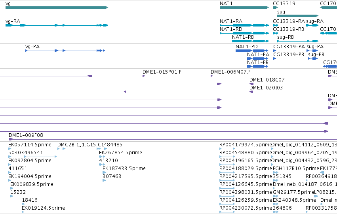Viewport: 337px width, 214px height.
Task: Click the NAT1 gene feature bar
Action: click(244, 8)
